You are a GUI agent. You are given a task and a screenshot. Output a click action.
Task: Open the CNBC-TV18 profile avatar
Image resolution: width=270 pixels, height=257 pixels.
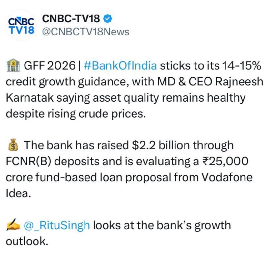point(21,25)
